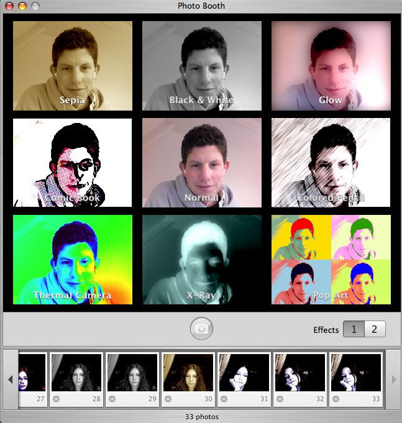Click the 'Effects' label
Image resolution: width=402 pixels, height=423 pixels.
tap(326, 330)
